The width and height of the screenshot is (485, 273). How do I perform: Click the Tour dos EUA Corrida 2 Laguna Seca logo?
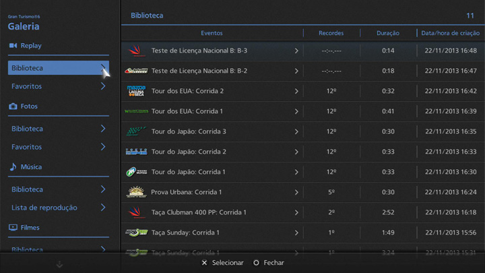coord(137,91)
